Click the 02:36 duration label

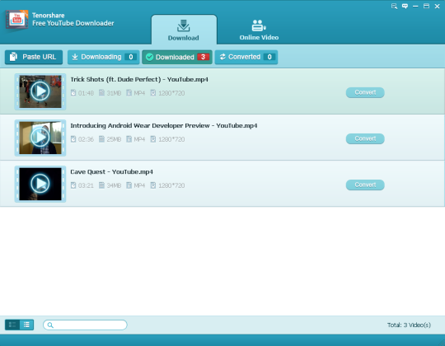coord(86,139)
